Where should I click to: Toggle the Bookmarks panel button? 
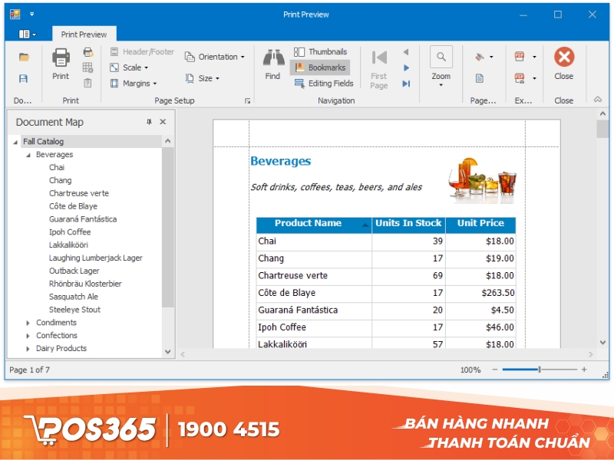[319, 67]
